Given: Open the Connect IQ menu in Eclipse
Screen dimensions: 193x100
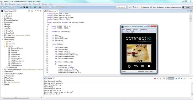Looking at the screenshot, I should pos(36,4).
